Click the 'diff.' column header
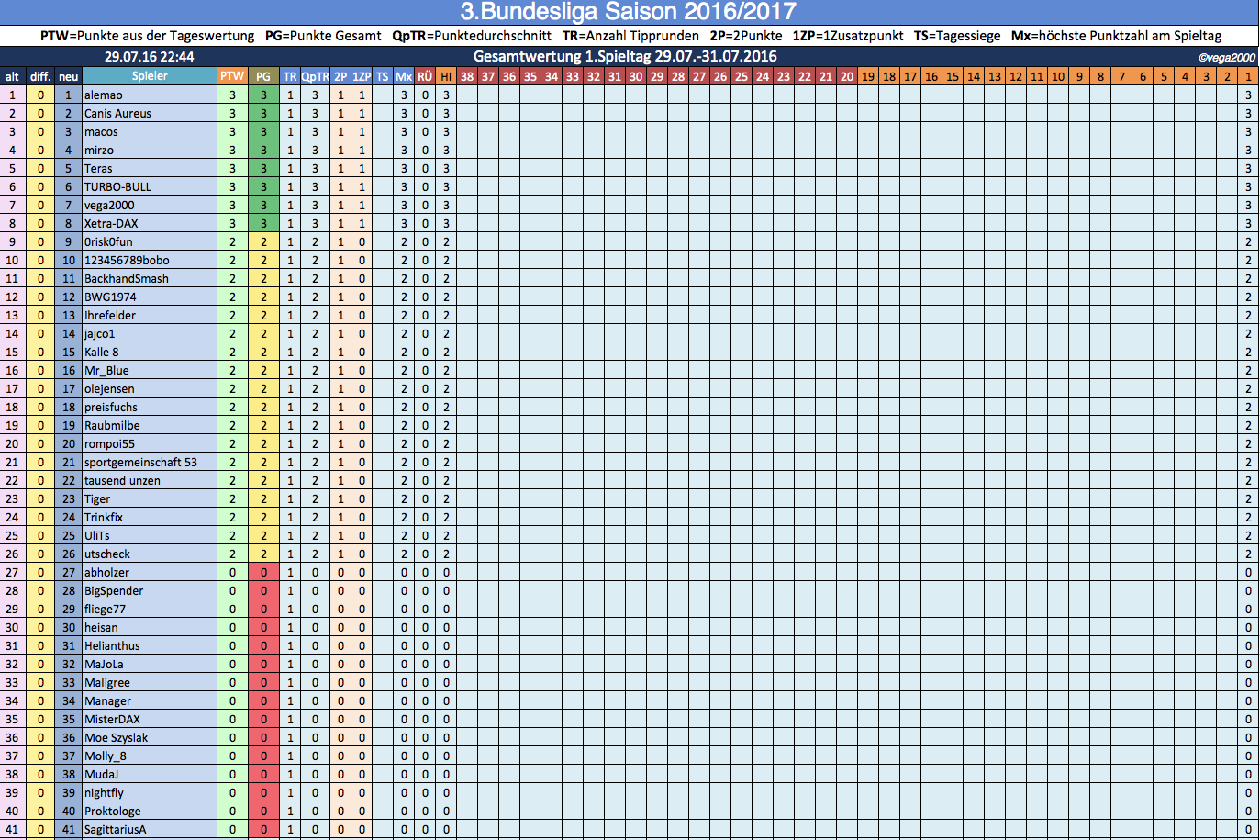The width and height of the screenshot is (1260, 840). [40, 76]
